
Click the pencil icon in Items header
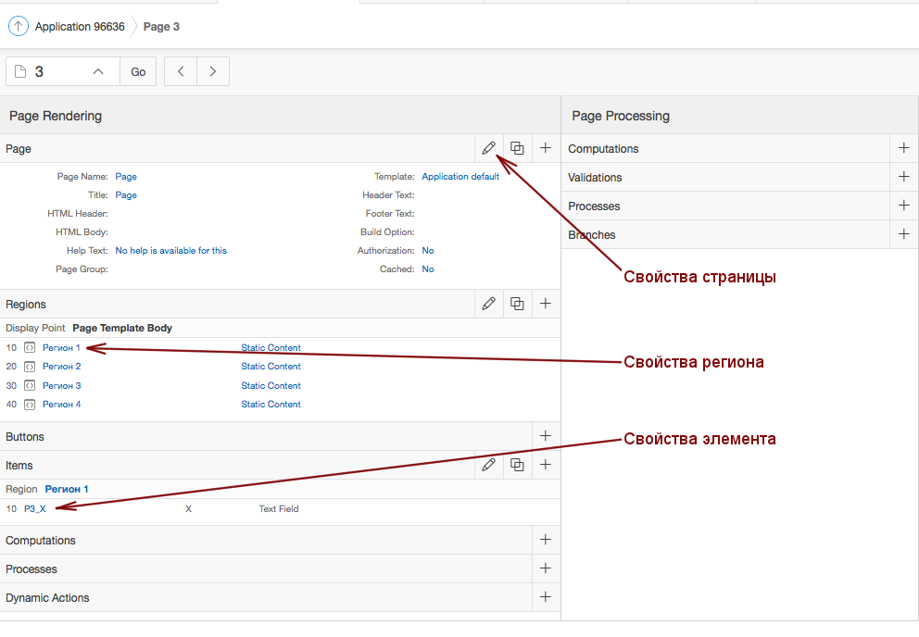(x=488, y=465)
